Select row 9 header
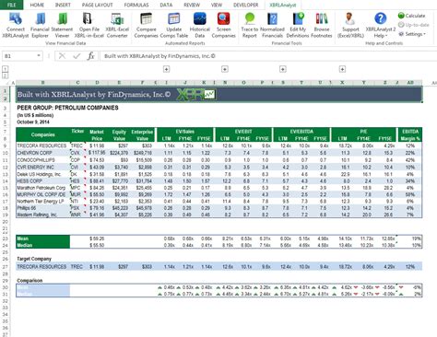This screenshot has height=337, width=437. (6, 145)
